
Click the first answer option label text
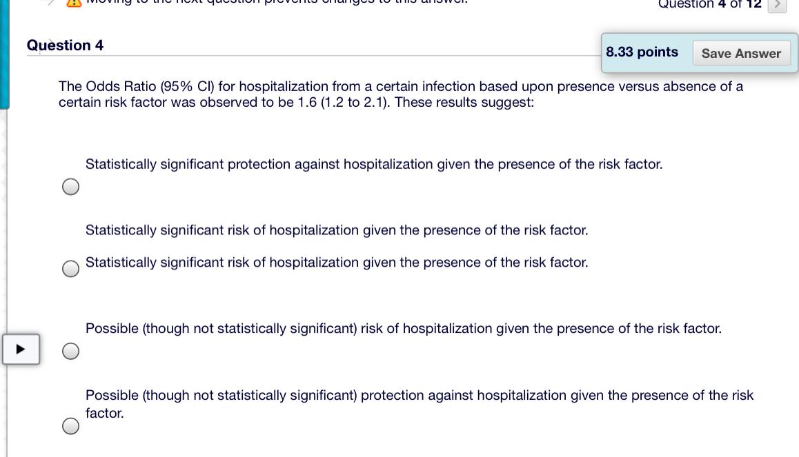click(374, 164)
